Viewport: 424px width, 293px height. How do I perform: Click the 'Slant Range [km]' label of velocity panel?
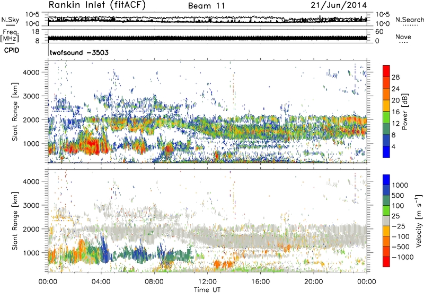click(14, 221)
